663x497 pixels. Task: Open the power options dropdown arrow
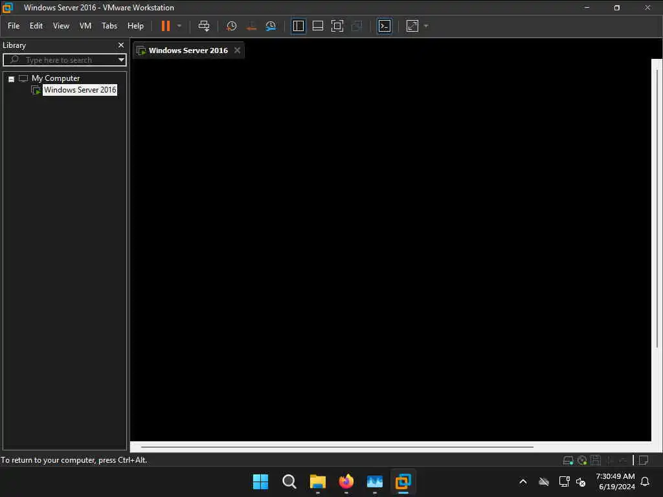(x=179, y=26)
